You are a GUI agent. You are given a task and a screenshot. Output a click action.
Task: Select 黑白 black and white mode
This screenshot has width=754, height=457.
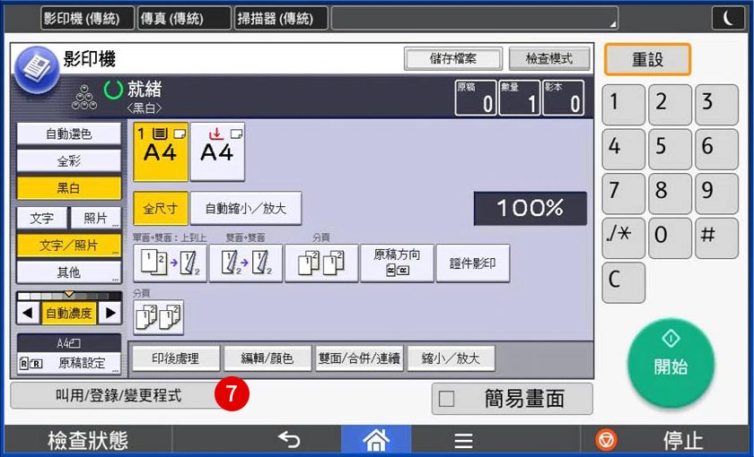coord(69,188)
